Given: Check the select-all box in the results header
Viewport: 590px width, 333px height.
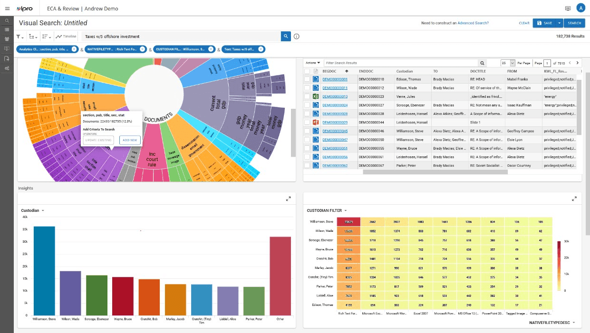Looking at the screenshot, I should pyautogui.click(x=307, y=71).
